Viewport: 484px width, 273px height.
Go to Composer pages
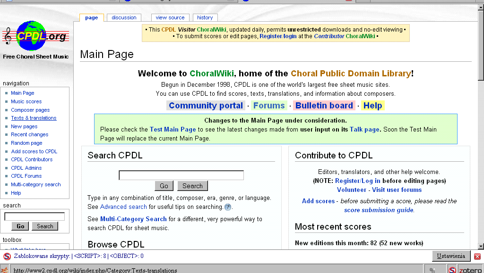[x=30, y=110]
